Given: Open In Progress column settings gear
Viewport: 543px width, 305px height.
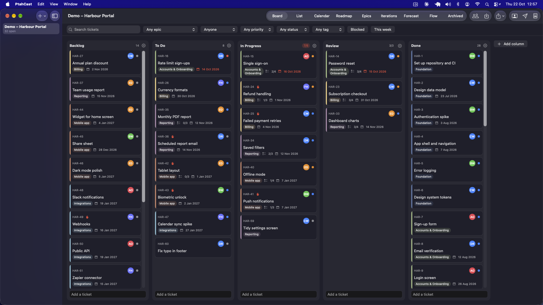Looking at the screenshot, I should pos(314,46).
